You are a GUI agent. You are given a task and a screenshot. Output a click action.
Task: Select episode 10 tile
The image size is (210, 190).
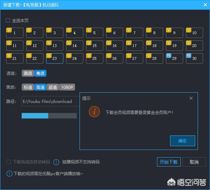tap(194, 33)
